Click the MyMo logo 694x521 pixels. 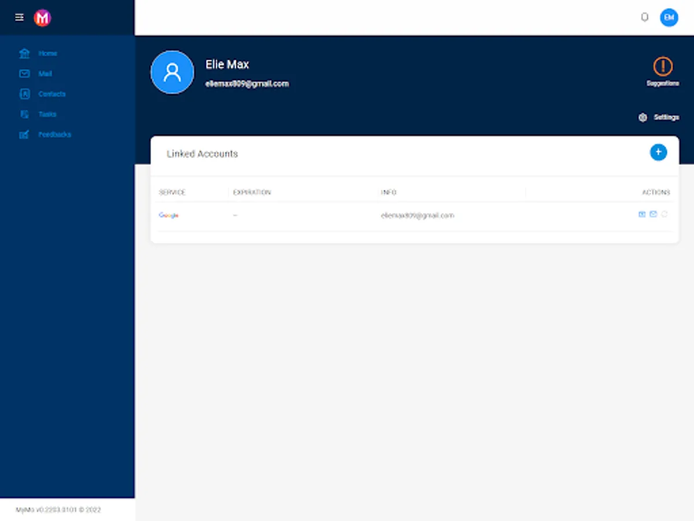(42, 18)
